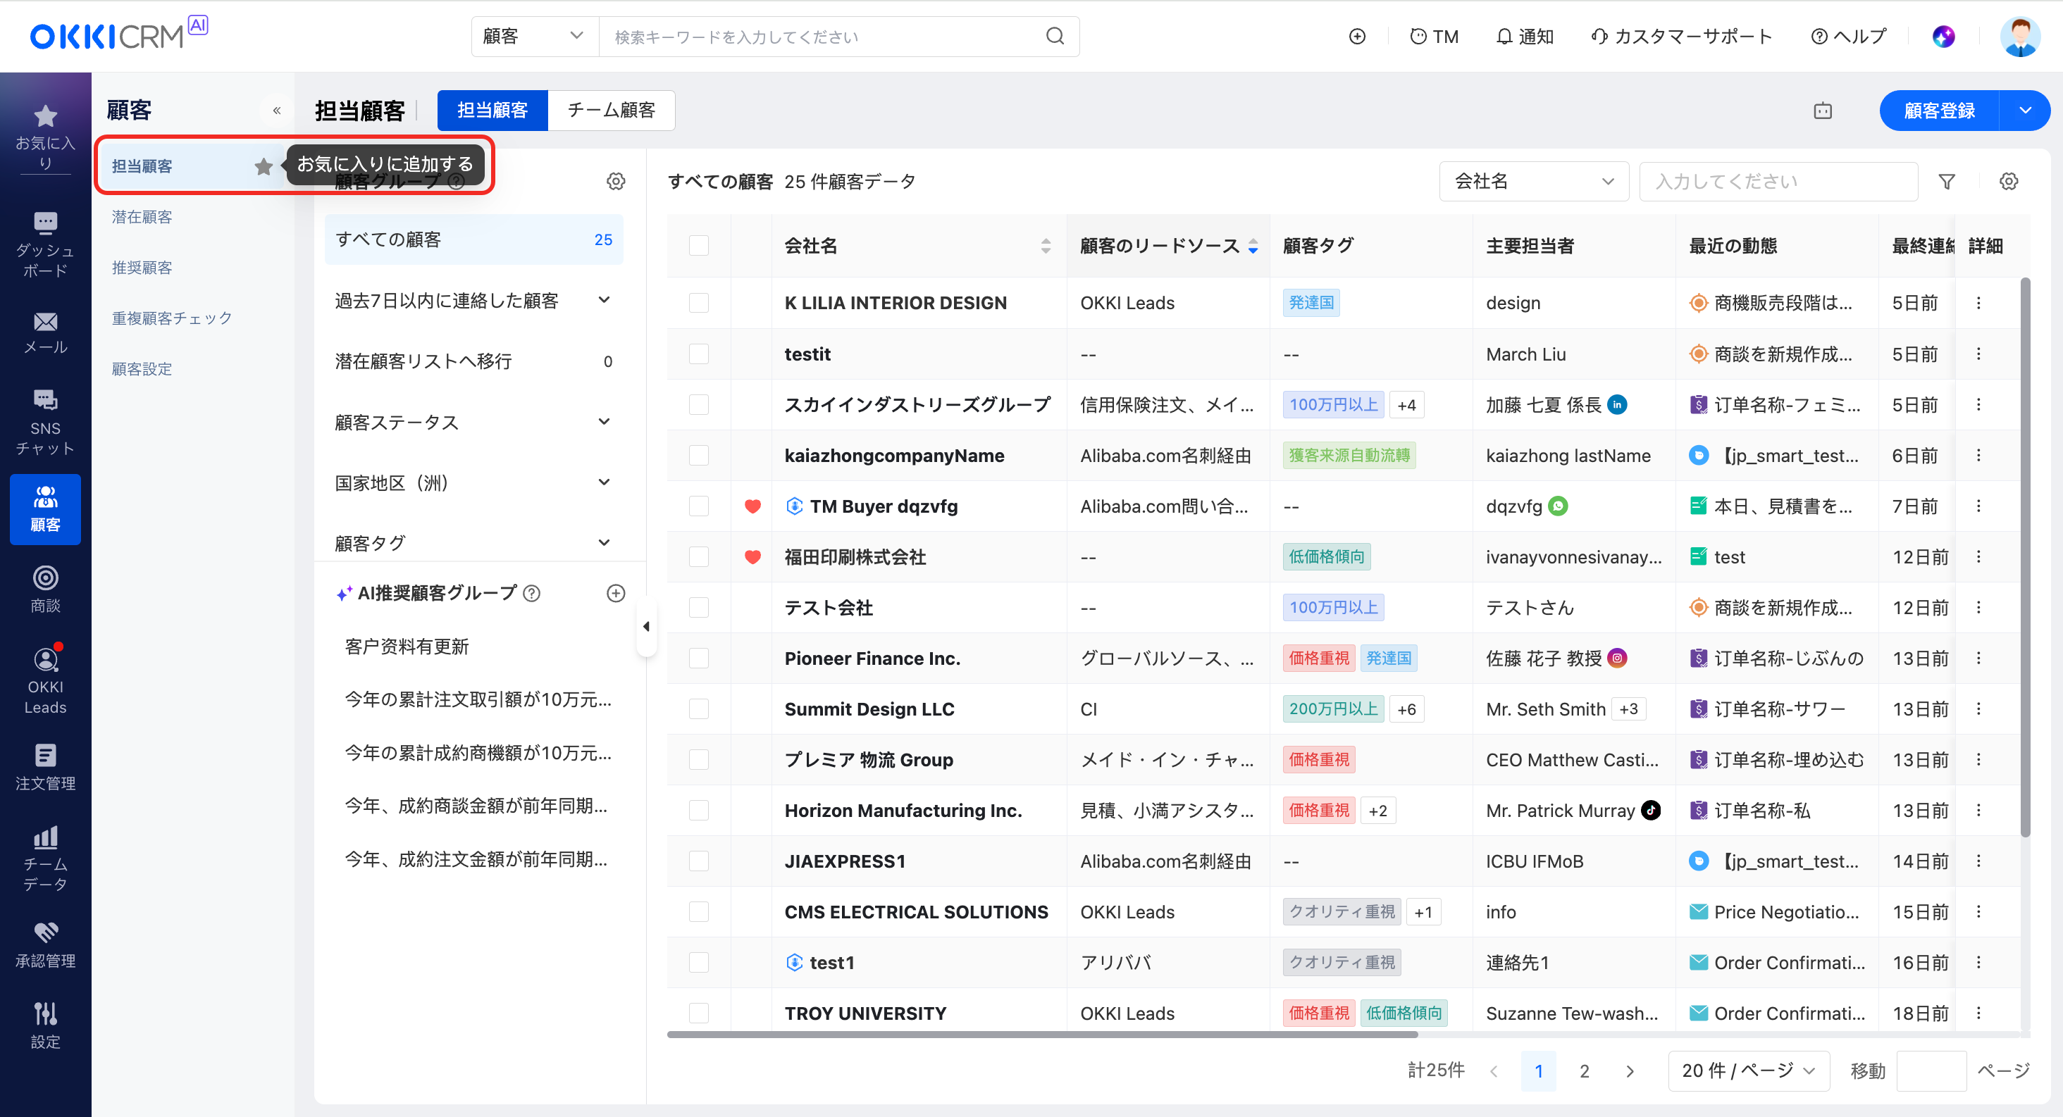Open the Mail (メール) sidebar icon
This screenshot has height=1117, width=2063.
45,333
